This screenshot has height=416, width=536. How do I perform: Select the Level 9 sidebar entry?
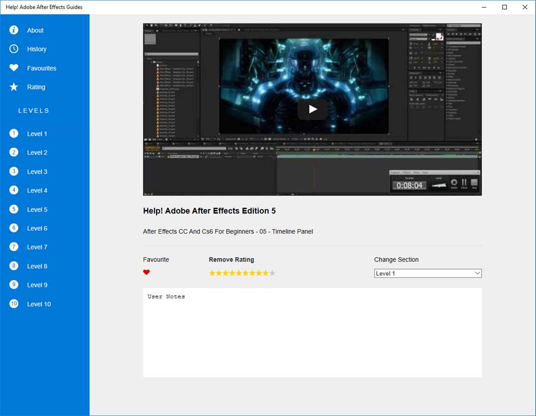coord(37,285)
